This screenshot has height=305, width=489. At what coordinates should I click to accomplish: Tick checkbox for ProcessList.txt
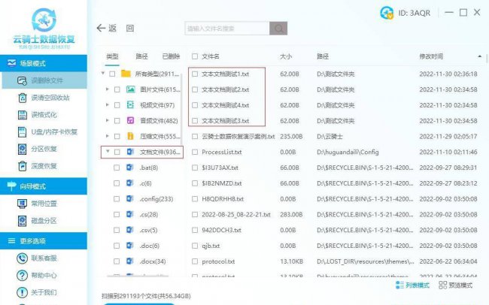pyautogui.click(x=195, y=152)
